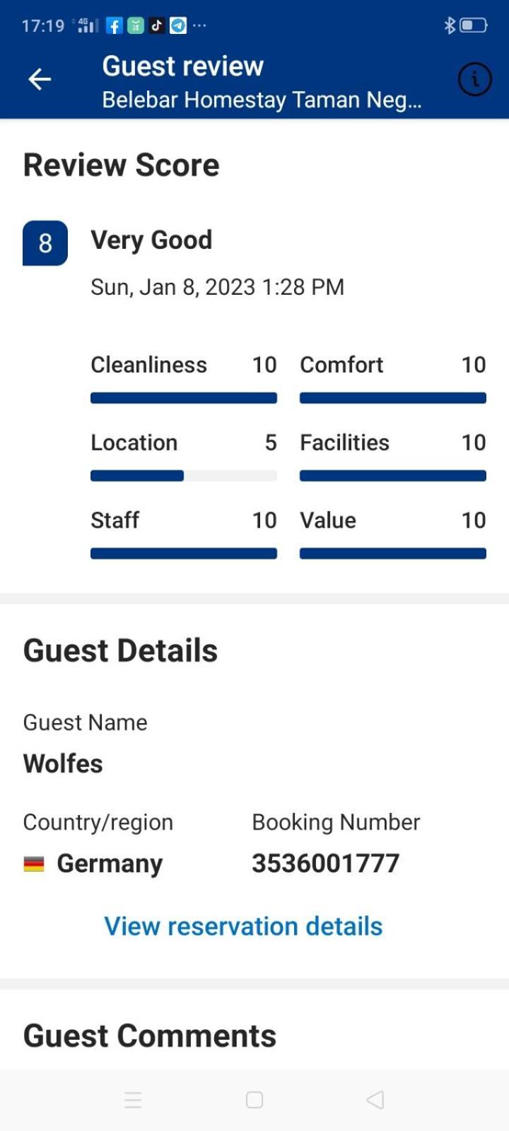
Task: Tap the Guest Comments heading
Action: (150, 1036)
